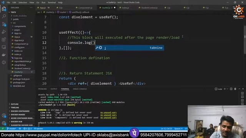246x138 pixels.
Task: Click the sync eye icon in status bar
Action: click(x=20, y=129)
